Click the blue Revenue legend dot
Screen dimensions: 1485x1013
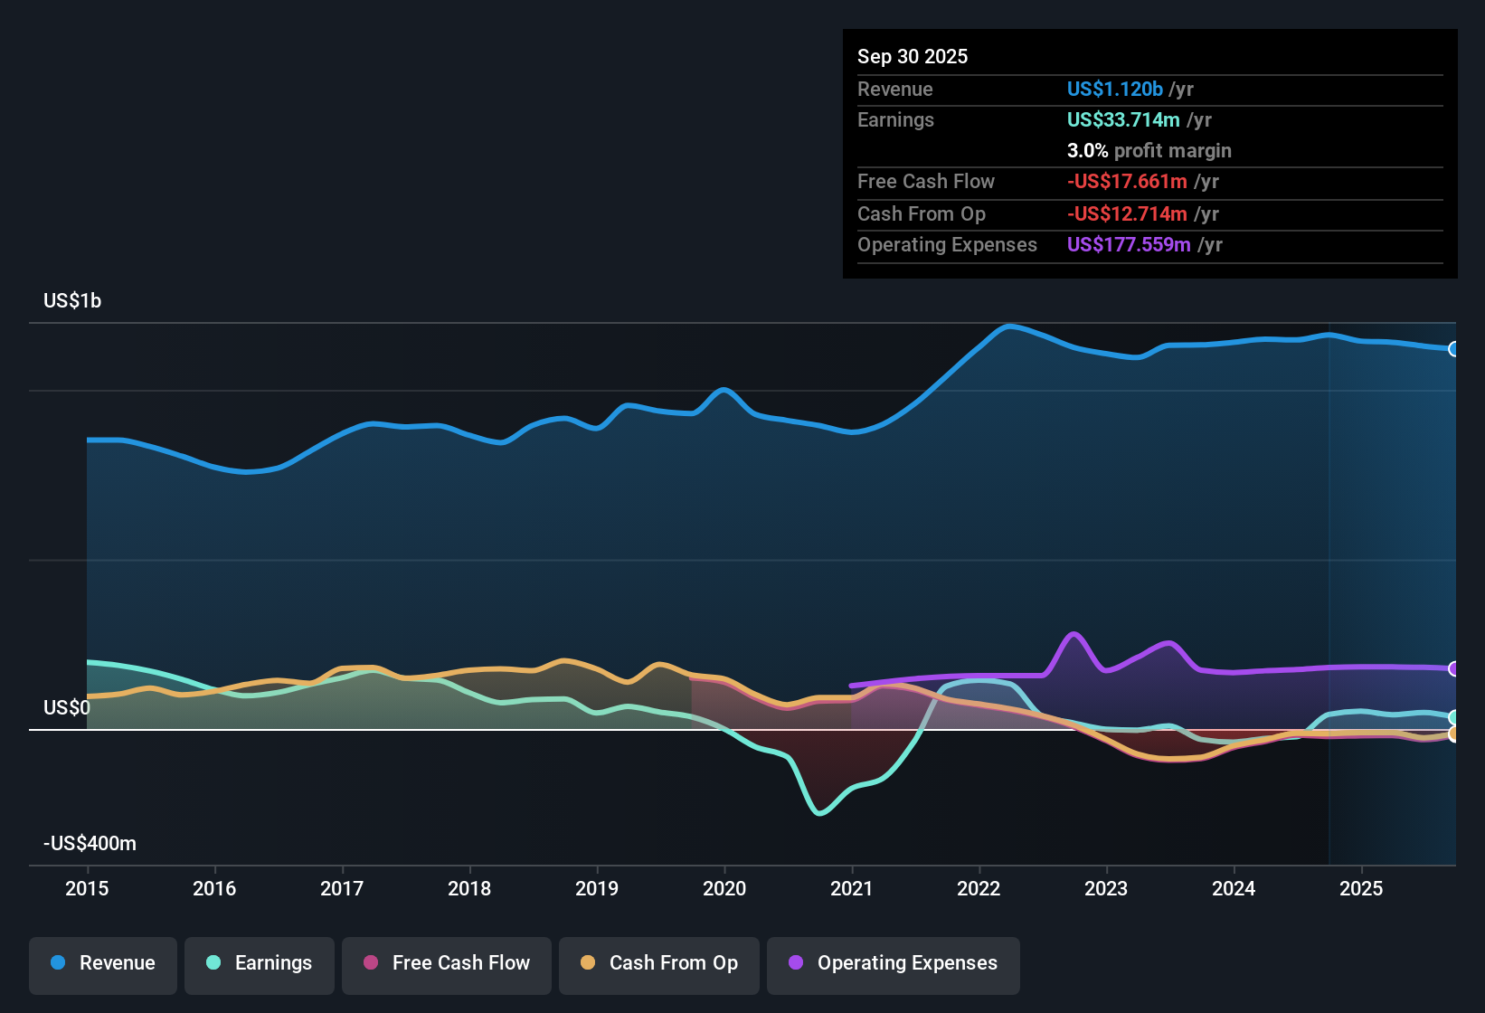coord(56,963)
